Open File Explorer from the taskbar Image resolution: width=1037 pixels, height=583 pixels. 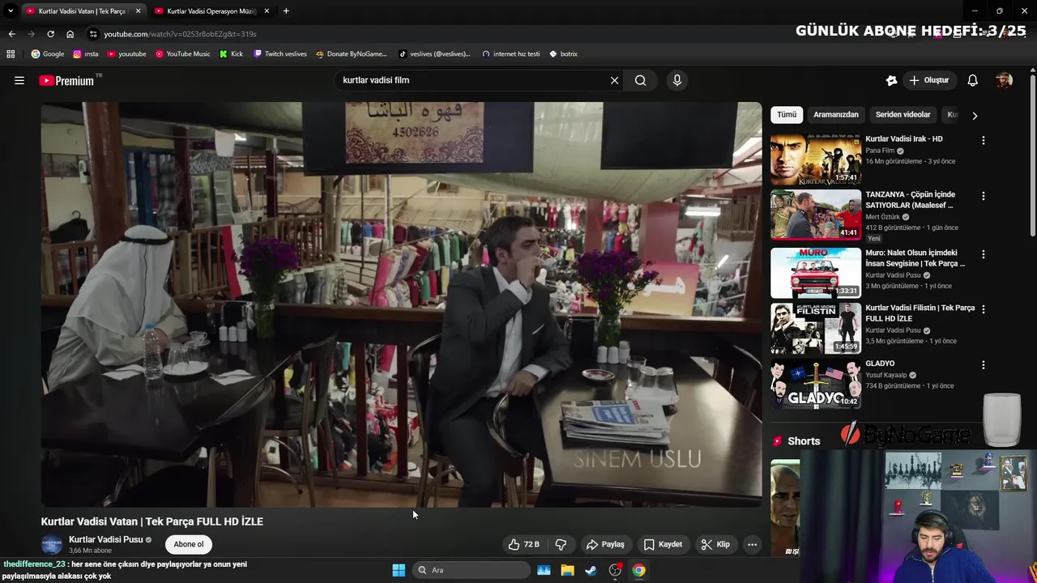click(568, 570)
